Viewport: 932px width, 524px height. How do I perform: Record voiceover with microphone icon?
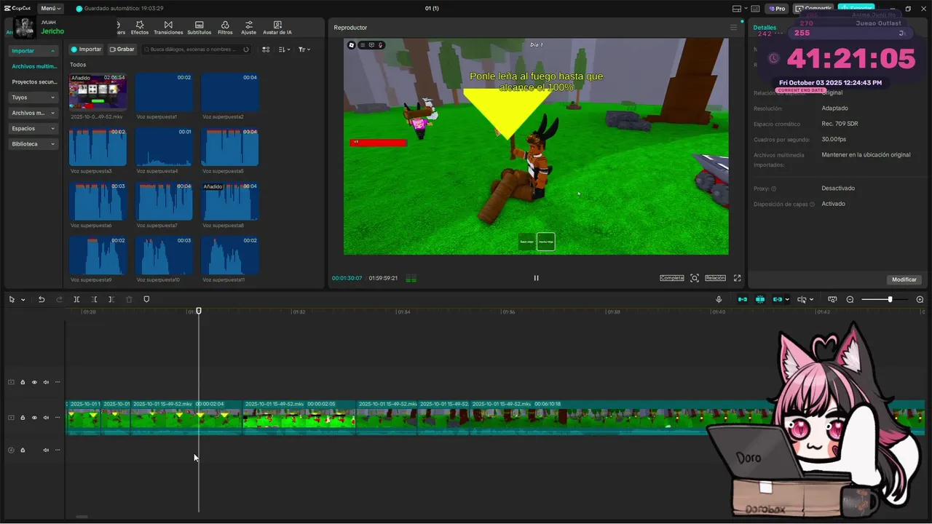click(719, 299)
